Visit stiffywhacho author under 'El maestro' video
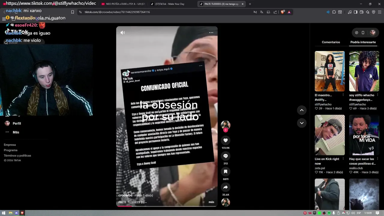The image size is (384, 216). (x=323, y=104)
